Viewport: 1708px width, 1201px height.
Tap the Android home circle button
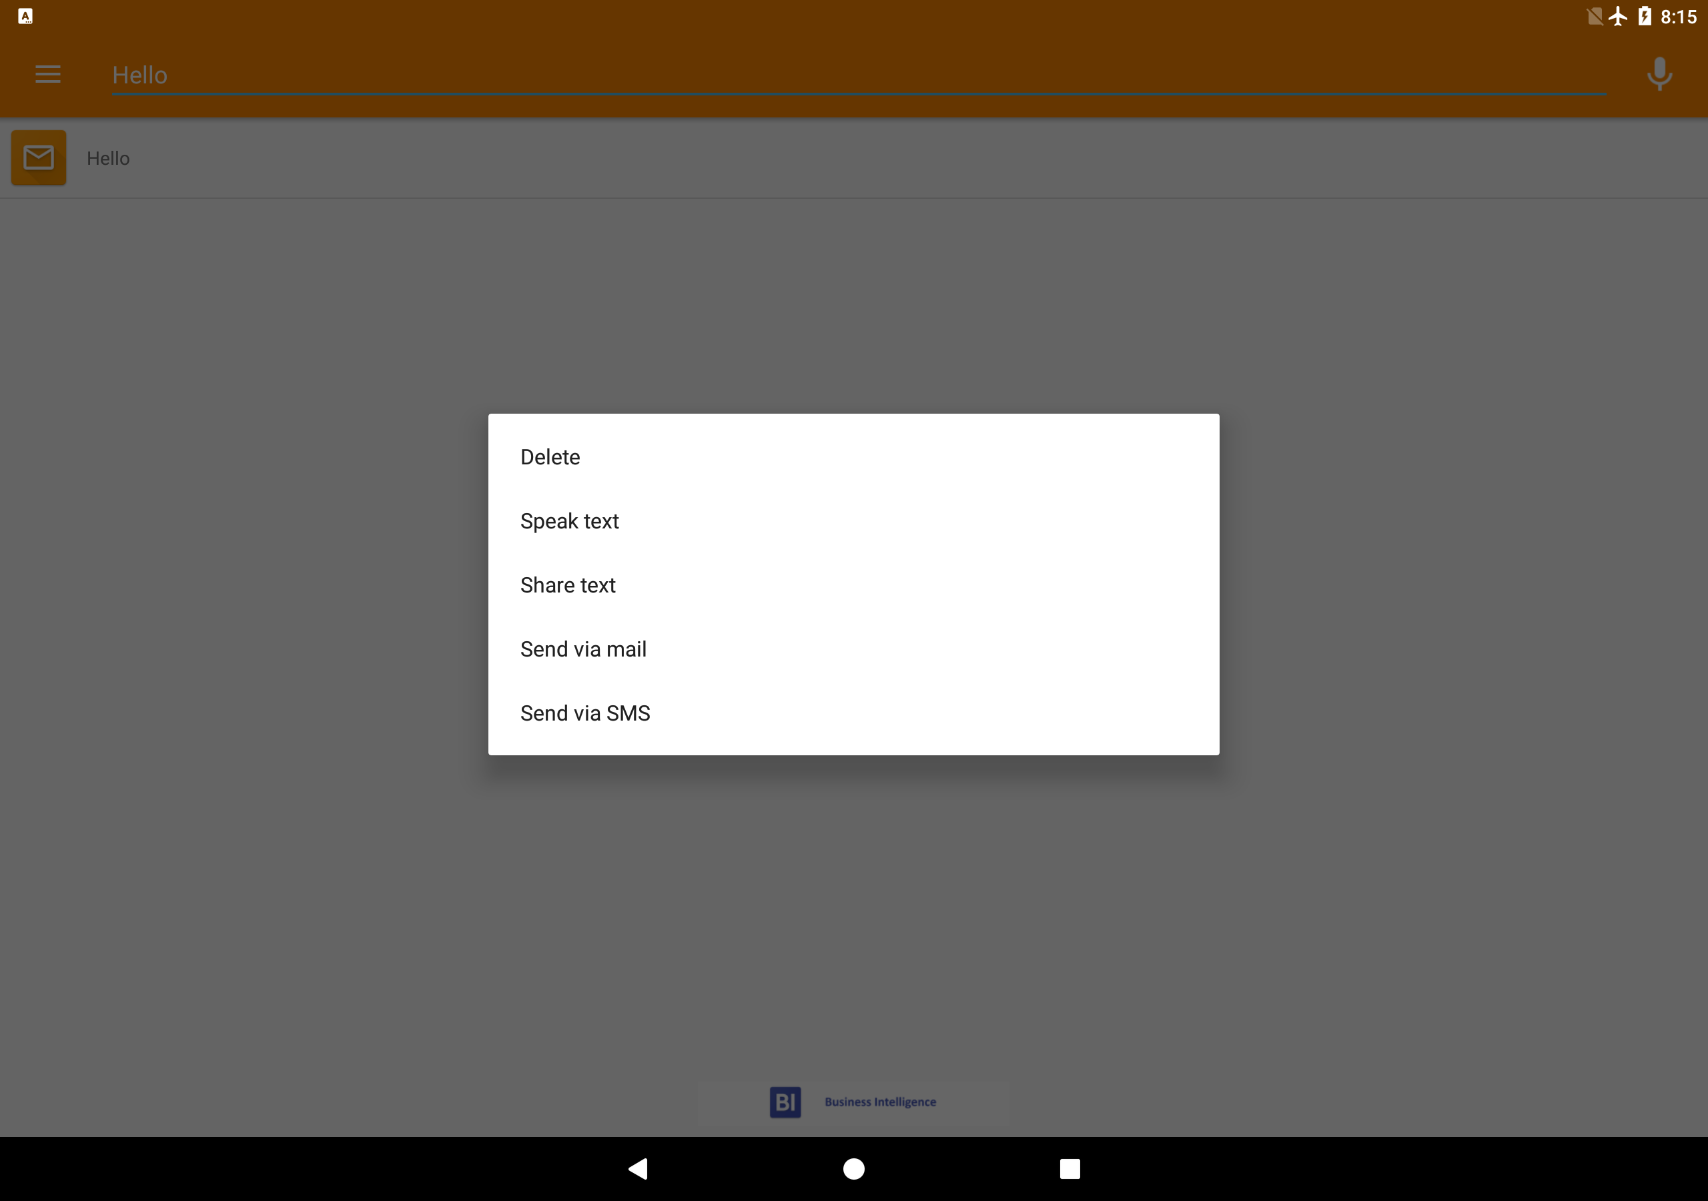point(854,1169)
